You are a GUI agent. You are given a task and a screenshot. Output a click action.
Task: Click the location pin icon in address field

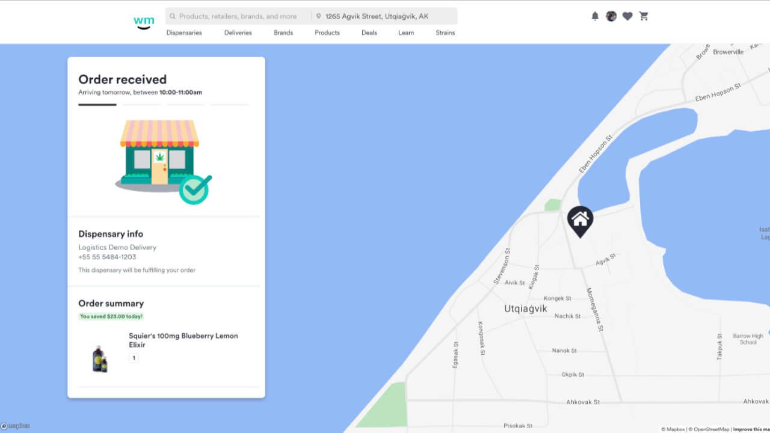coord(318,16)
